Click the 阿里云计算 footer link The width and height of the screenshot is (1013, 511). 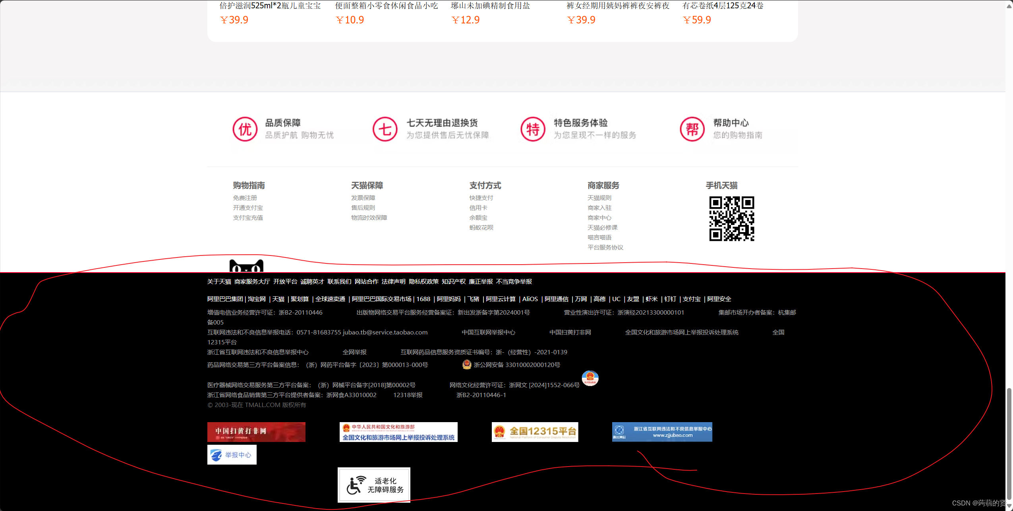pyautogui.click(x=501, y=299)
